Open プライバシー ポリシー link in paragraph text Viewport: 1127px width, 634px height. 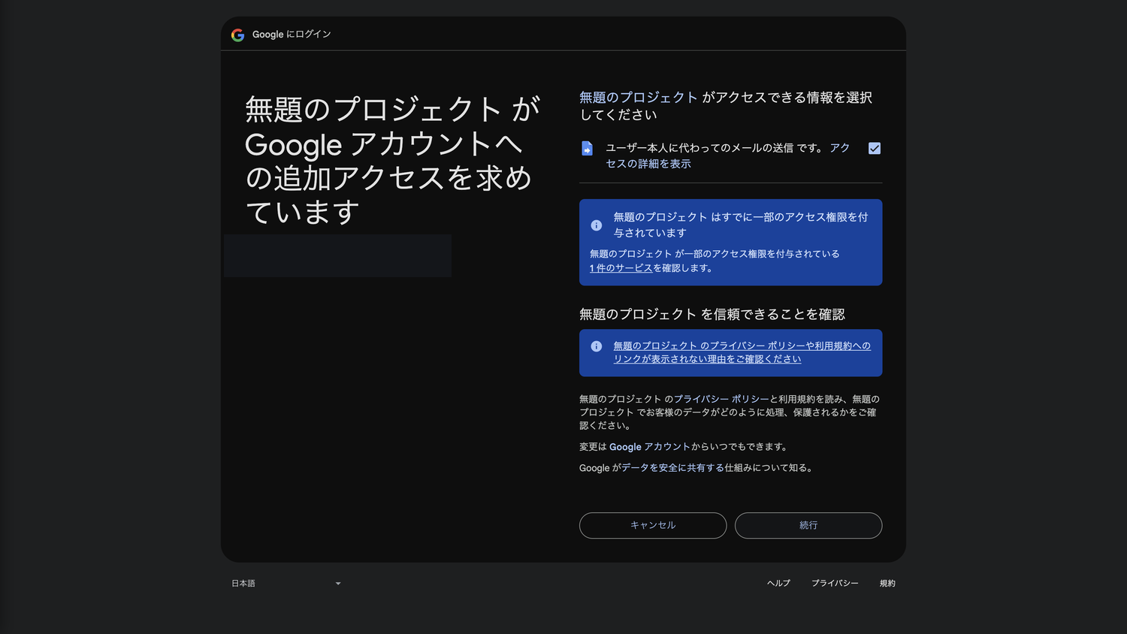pos(721,399)
